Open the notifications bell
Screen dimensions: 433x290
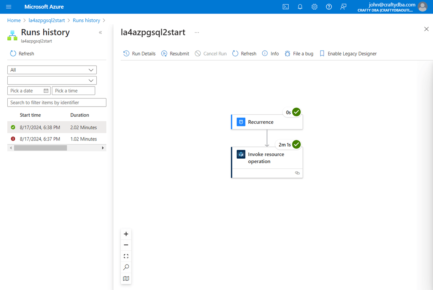tap(300, 7)
